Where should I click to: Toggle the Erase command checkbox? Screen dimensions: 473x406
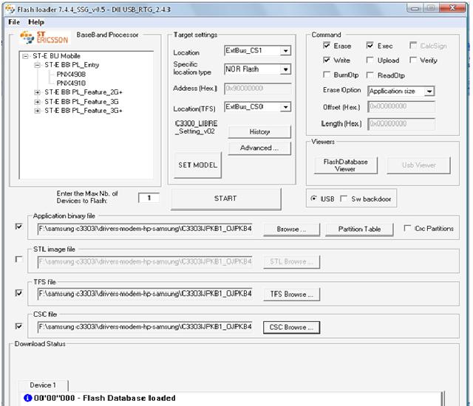pyautogui.click(x=327, y=46)
